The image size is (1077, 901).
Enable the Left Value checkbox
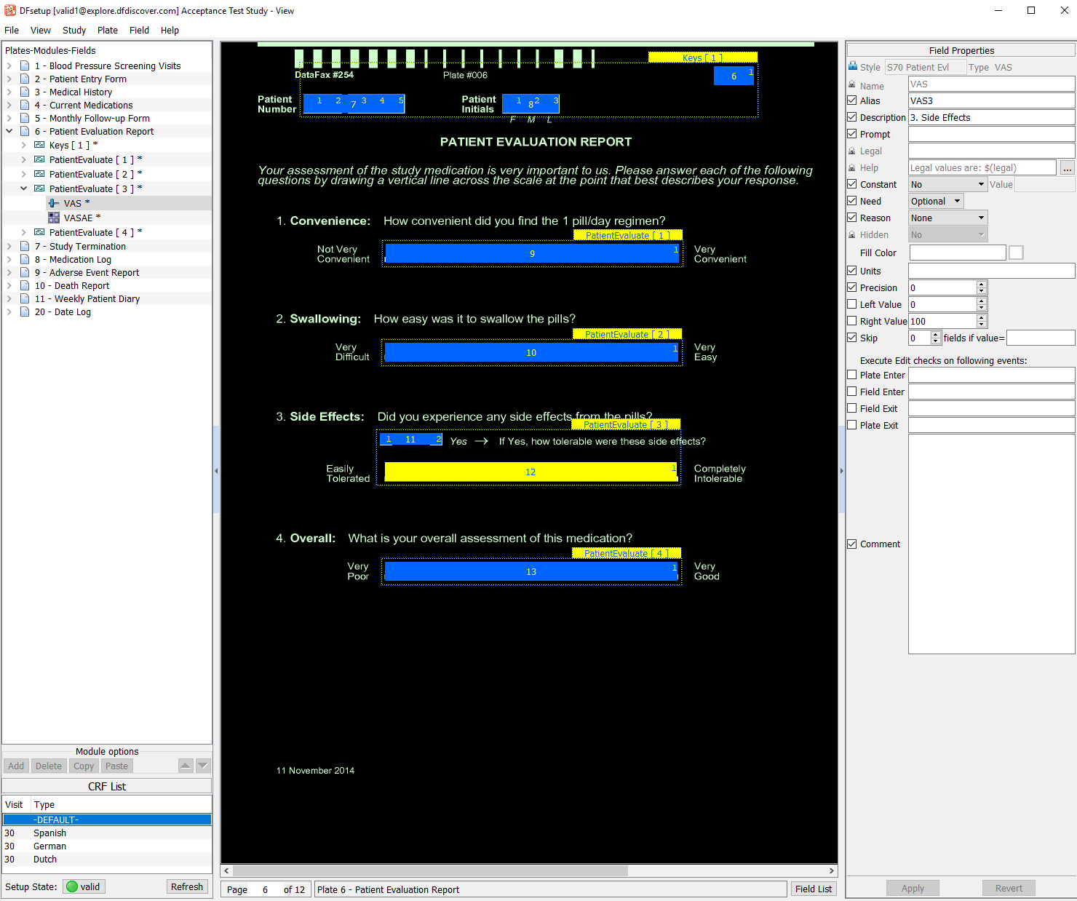tap(852, 304)
